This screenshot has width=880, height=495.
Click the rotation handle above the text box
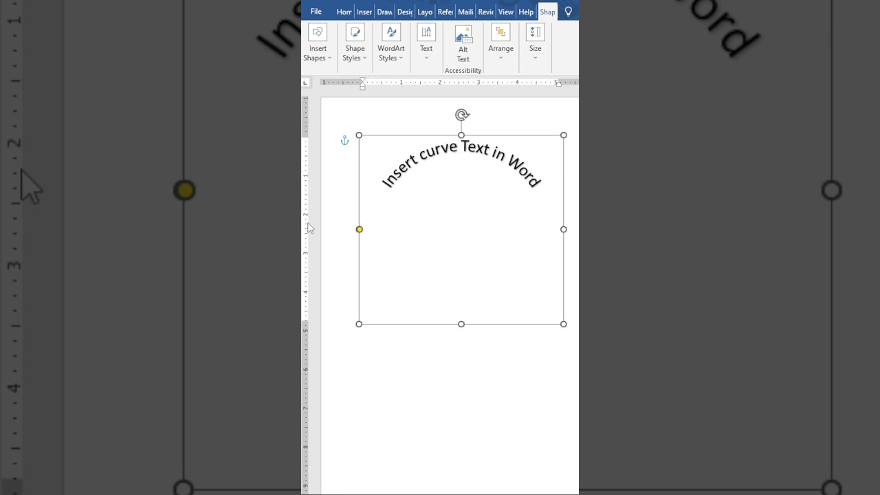point(462,115)
